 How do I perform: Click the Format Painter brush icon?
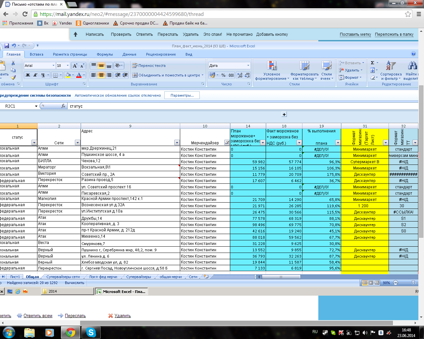(x=13, y=77)
